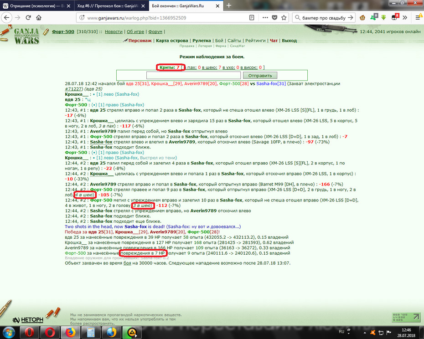This screenshot has width=424, height=339.
Task: Reload the page with the refresh icon
Action: tap(28, 18)
